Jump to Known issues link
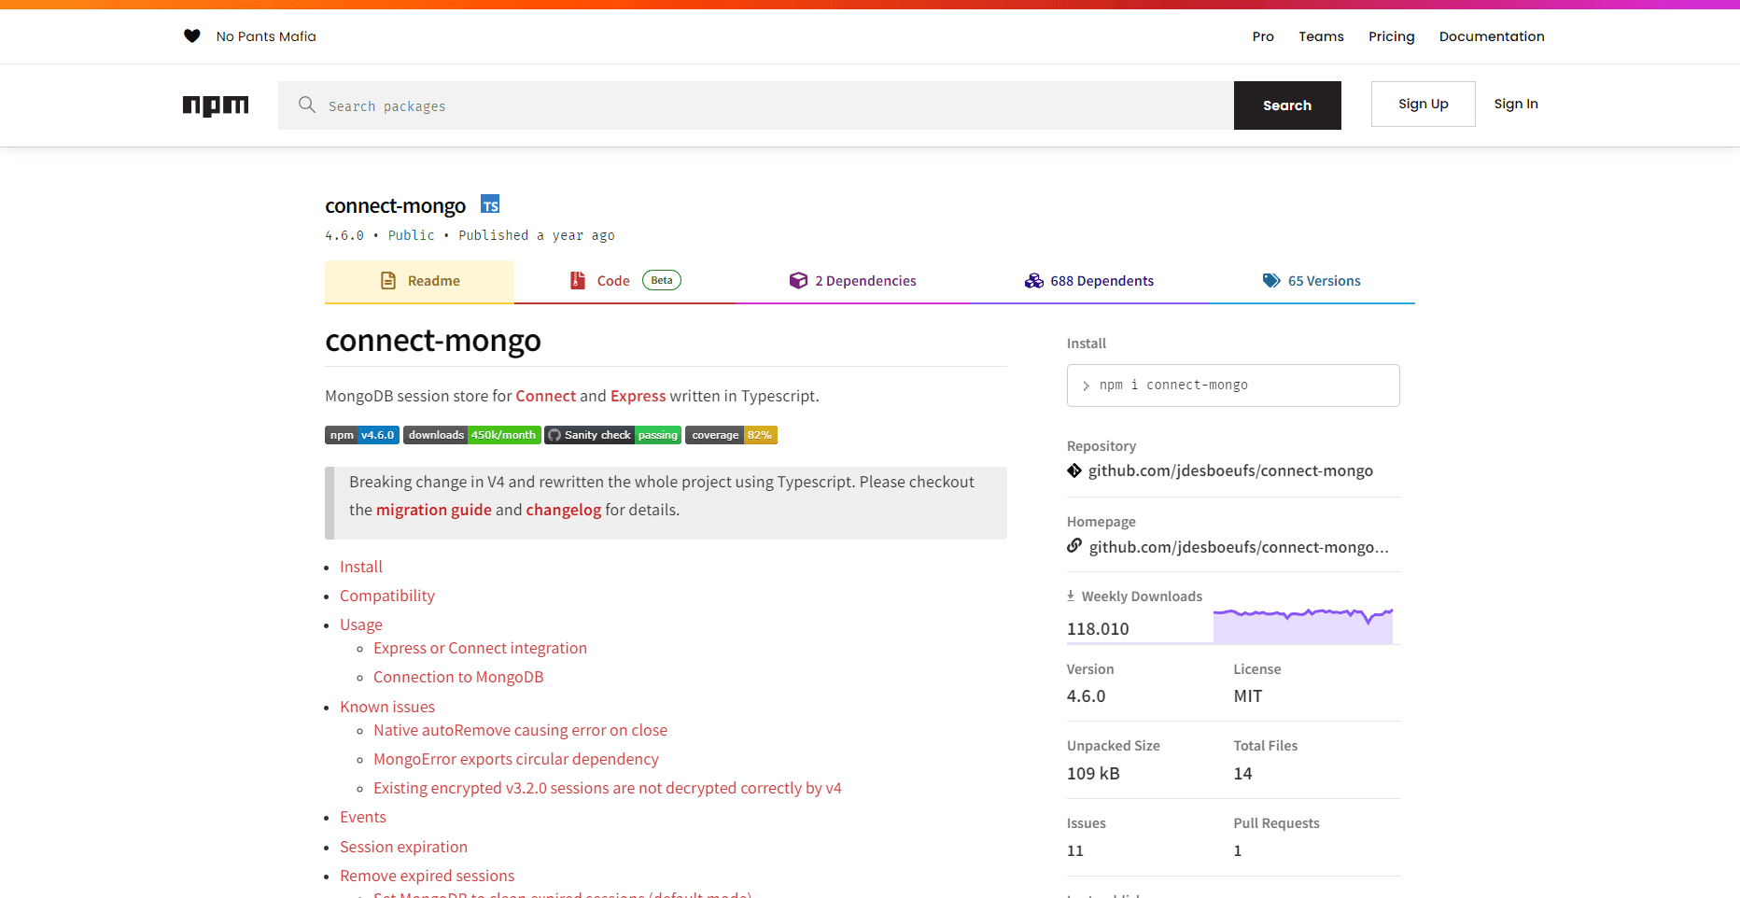 point(387,707)
